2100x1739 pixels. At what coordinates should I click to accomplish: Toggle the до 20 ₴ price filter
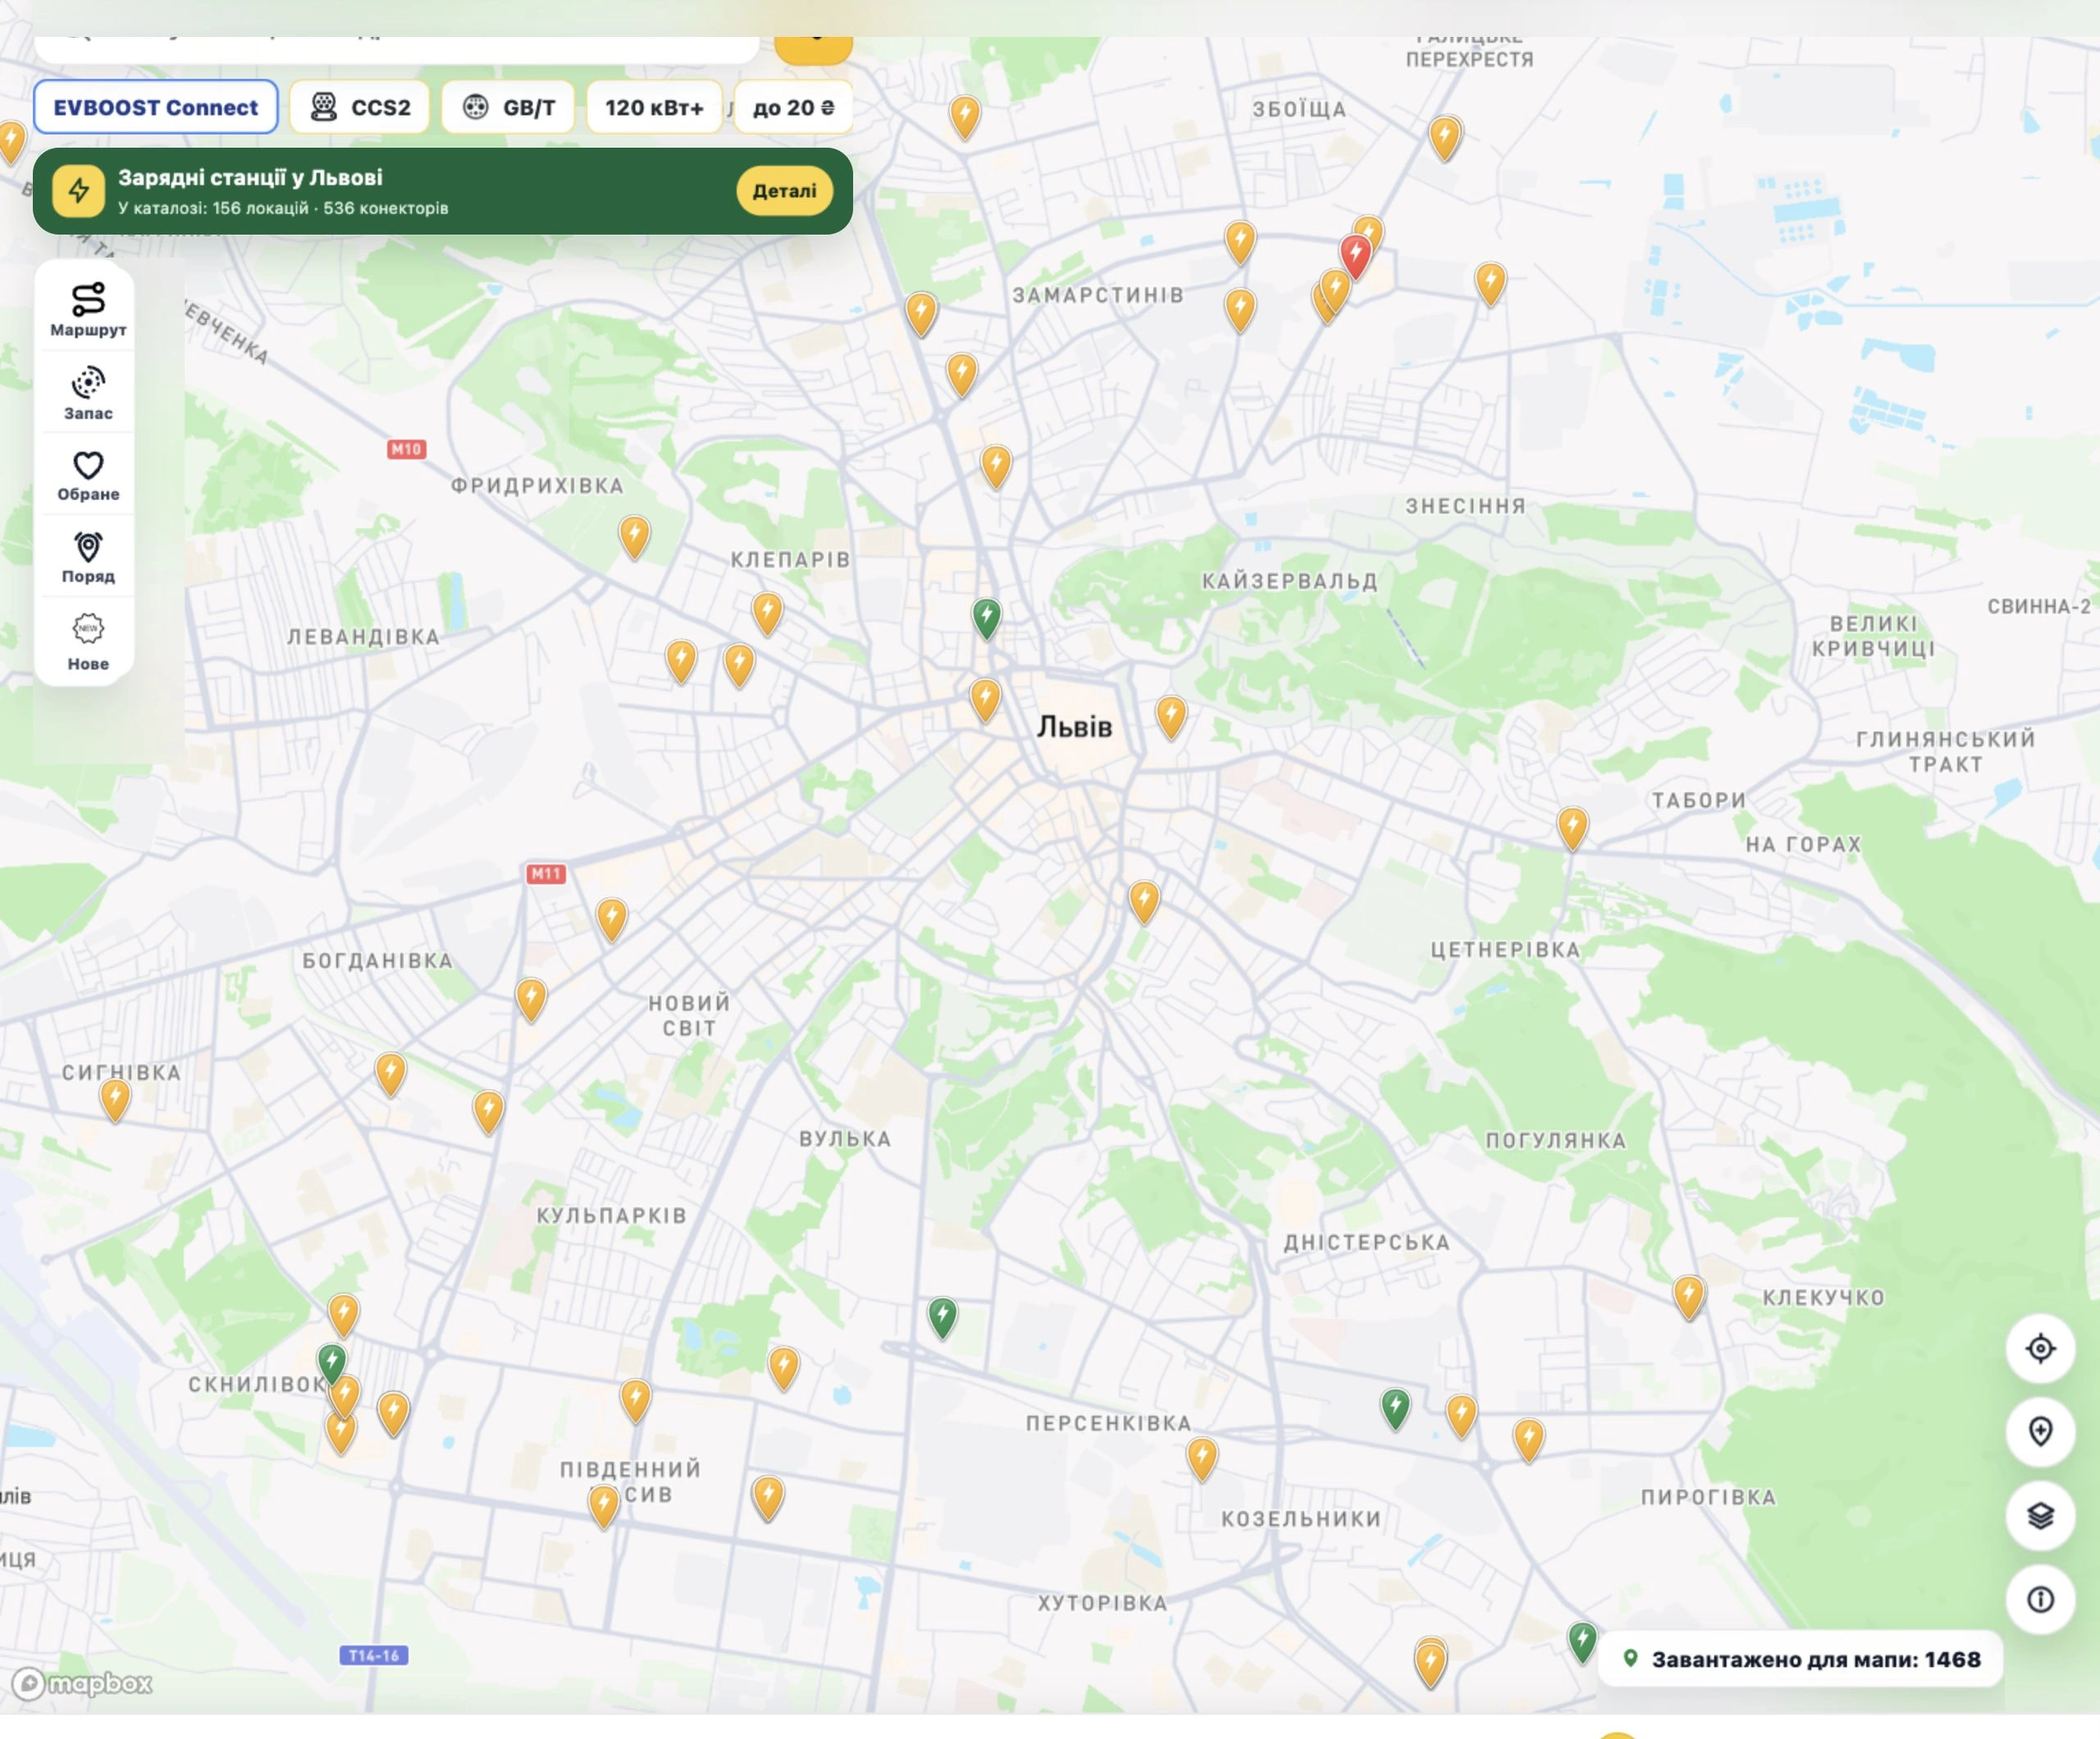pyautogui.click(x=793, y=107)
